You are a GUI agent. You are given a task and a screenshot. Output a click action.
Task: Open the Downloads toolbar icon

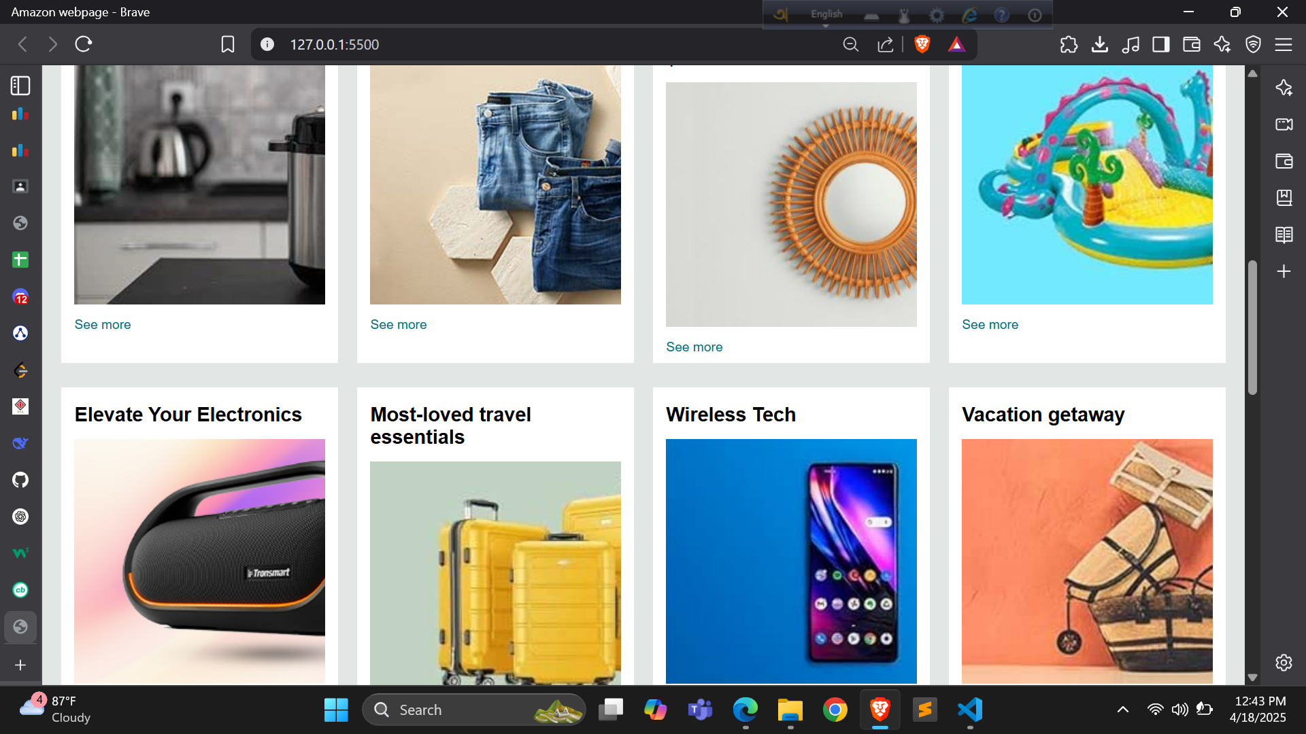click(1100, 45)
